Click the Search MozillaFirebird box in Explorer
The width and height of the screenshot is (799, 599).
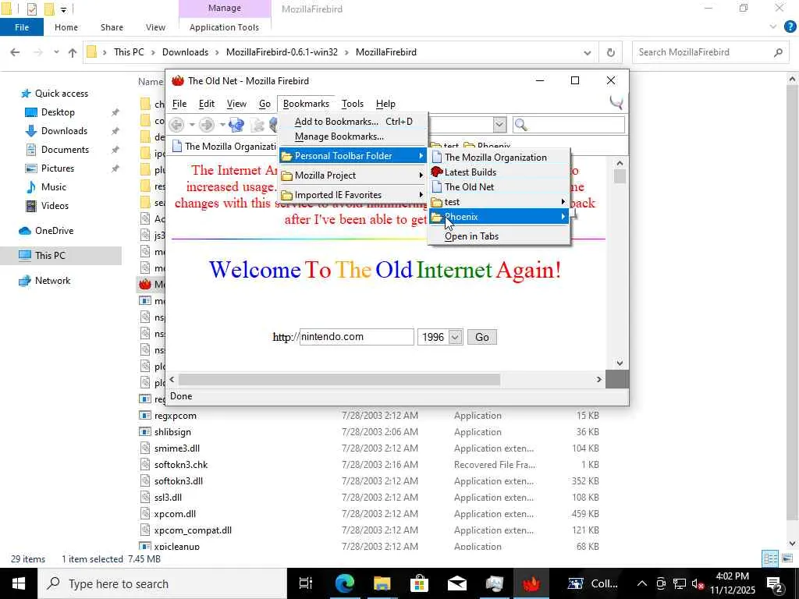[711, 52]
